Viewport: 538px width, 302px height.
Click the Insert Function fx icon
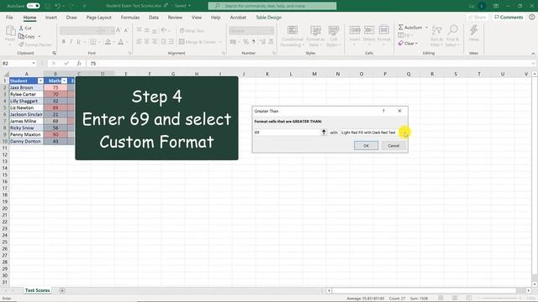click(x=79, y=64)
